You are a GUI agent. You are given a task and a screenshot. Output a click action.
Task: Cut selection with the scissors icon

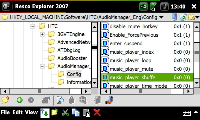click(65, 112)
